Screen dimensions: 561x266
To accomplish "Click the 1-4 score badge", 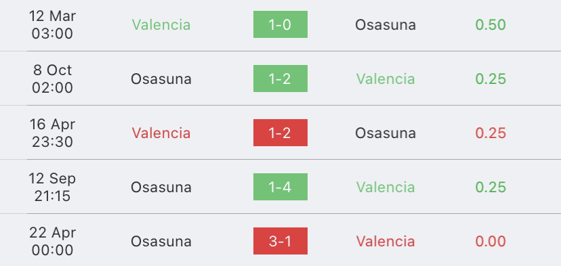I will (280, 187).
